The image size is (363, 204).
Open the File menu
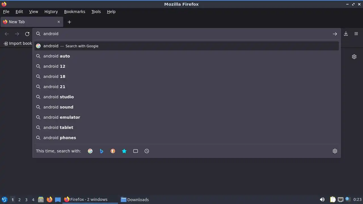[x=6, y=12]
